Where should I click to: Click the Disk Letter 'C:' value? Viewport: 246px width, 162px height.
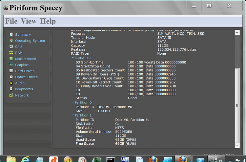pyautogui.click(x=117, y=124)
